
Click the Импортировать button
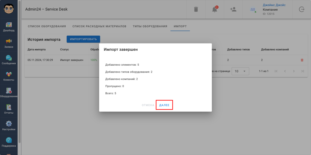83,39
